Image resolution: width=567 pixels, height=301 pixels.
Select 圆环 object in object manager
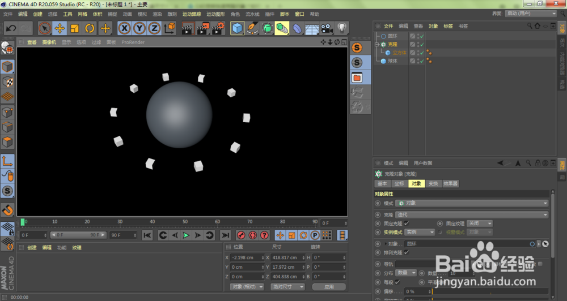click(392, 36)
